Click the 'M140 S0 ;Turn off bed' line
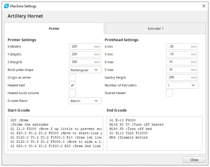The height and width of the screenshot is (167, 210). [x=131, y=129]
